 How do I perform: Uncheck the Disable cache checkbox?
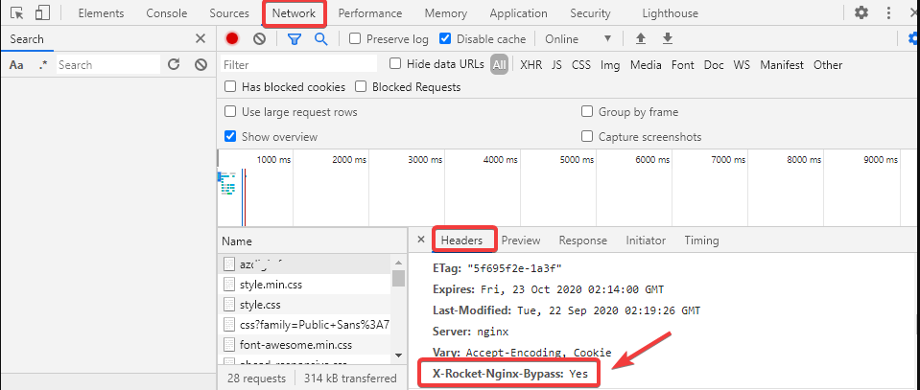(445, 39)
